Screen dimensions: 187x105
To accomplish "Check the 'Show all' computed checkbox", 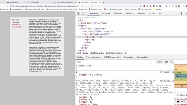I will tap(178, 95).
